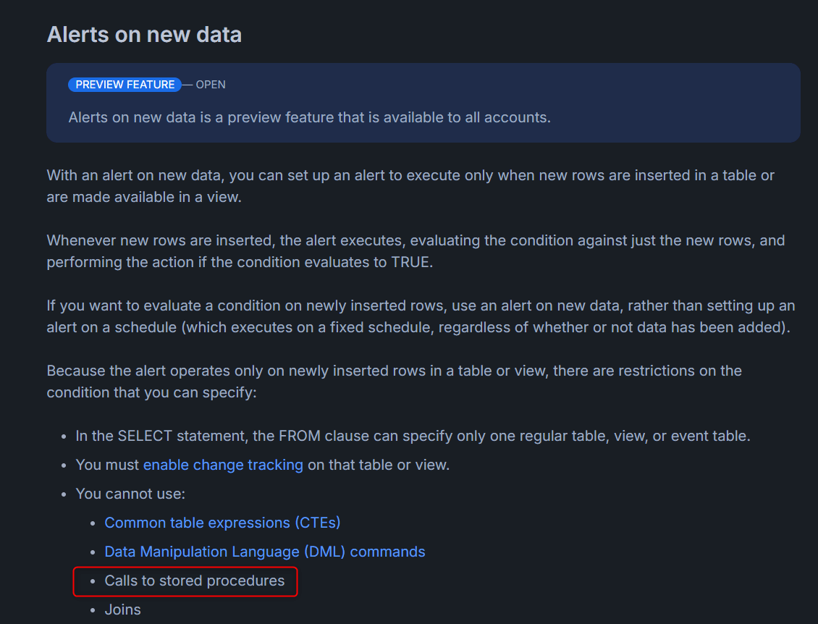Viewport: 818px width, 624px height.
Task: Open the enable change tracking link
Action: point(223,465)
